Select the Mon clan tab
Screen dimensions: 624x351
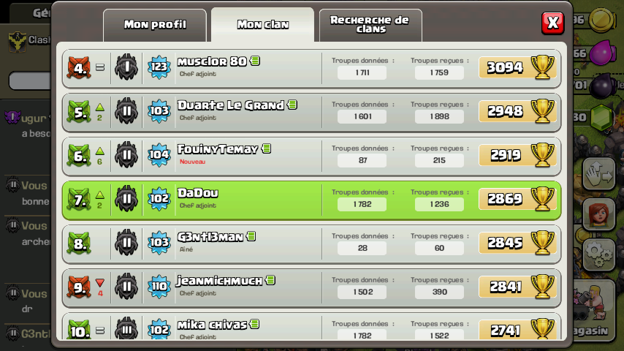(262, 25)
